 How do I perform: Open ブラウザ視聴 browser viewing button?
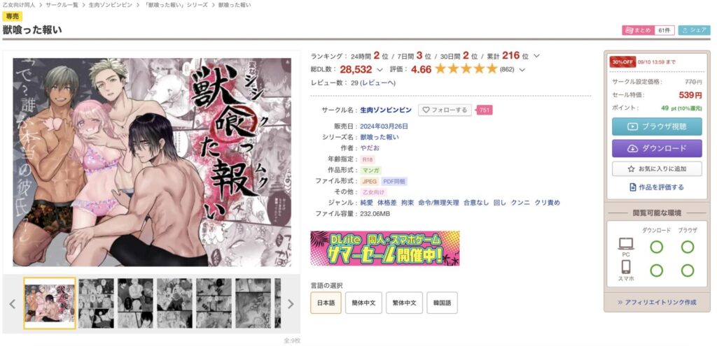point(657,127)
